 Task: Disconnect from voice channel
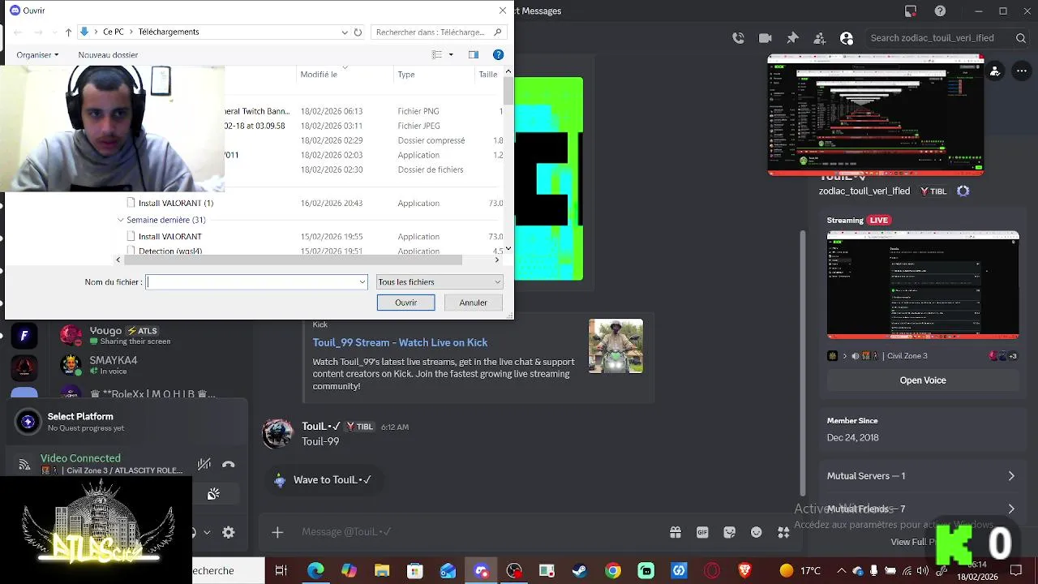[x=229, y=465]
